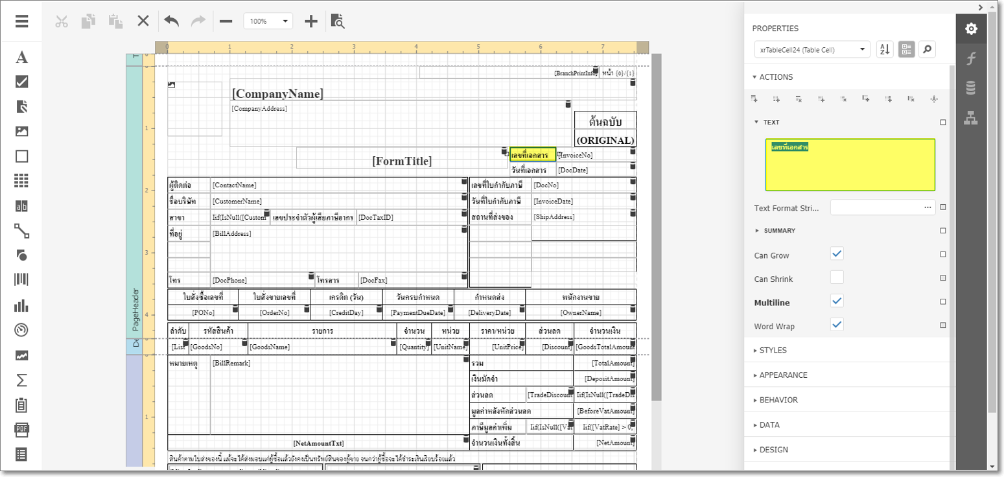The width and height of the screenshot is (1004, 477).
Task: Open the report Preview icon
Action: click(x=338, y=21)
